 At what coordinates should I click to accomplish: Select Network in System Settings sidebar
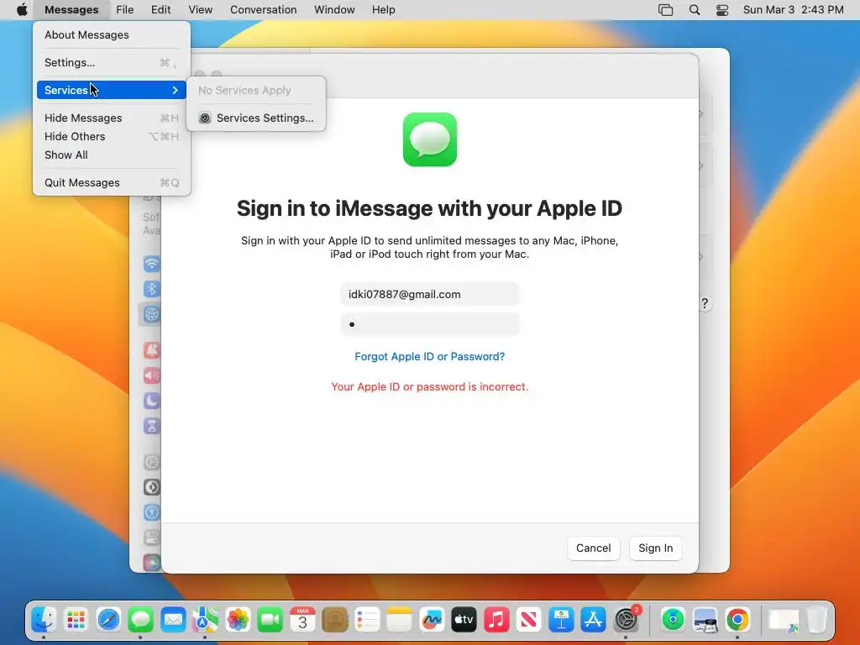152,314
